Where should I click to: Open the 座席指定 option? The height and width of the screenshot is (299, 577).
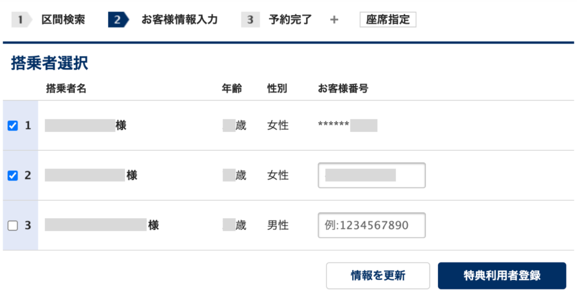[x=388, y=20]
